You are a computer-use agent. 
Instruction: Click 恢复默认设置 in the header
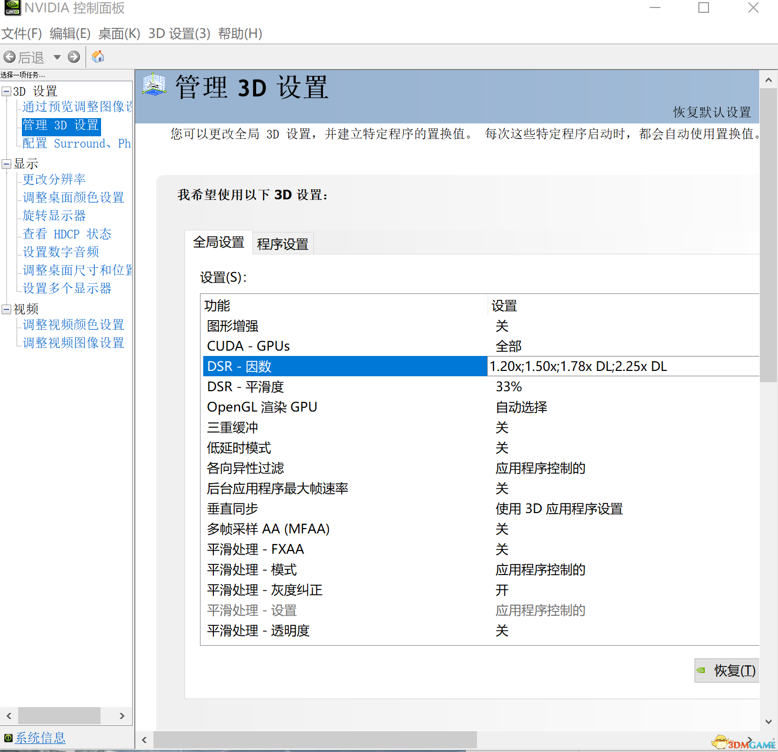click(712, 112)
